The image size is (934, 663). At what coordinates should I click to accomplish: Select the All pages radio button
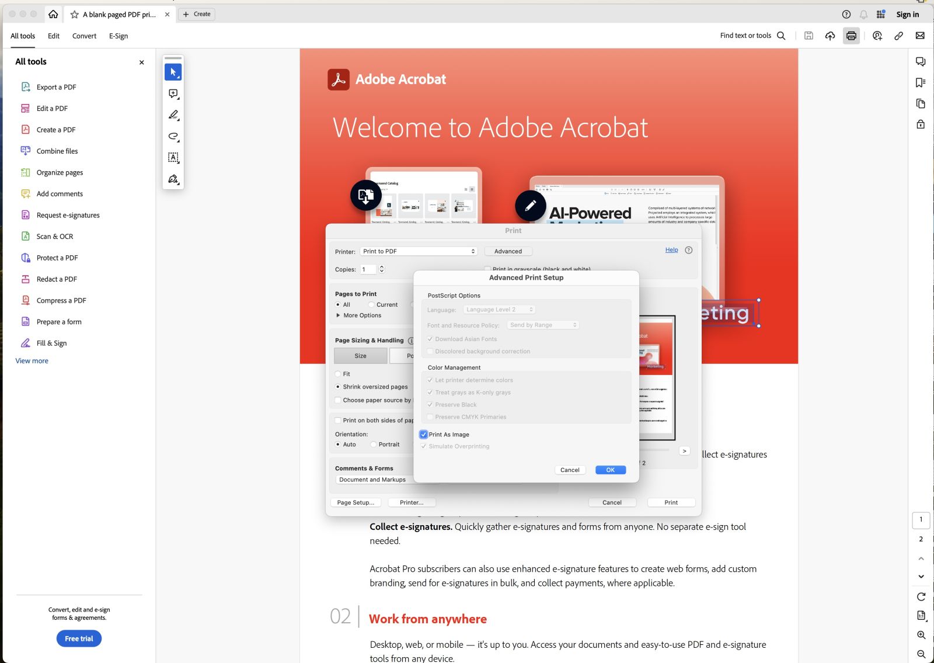(x=338, y=304)
